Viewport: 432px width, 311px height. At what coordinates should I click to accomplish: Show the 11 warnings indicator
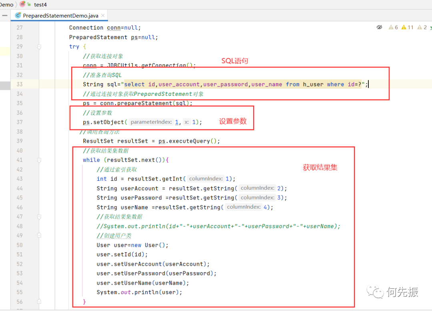(x=408, y=27)
